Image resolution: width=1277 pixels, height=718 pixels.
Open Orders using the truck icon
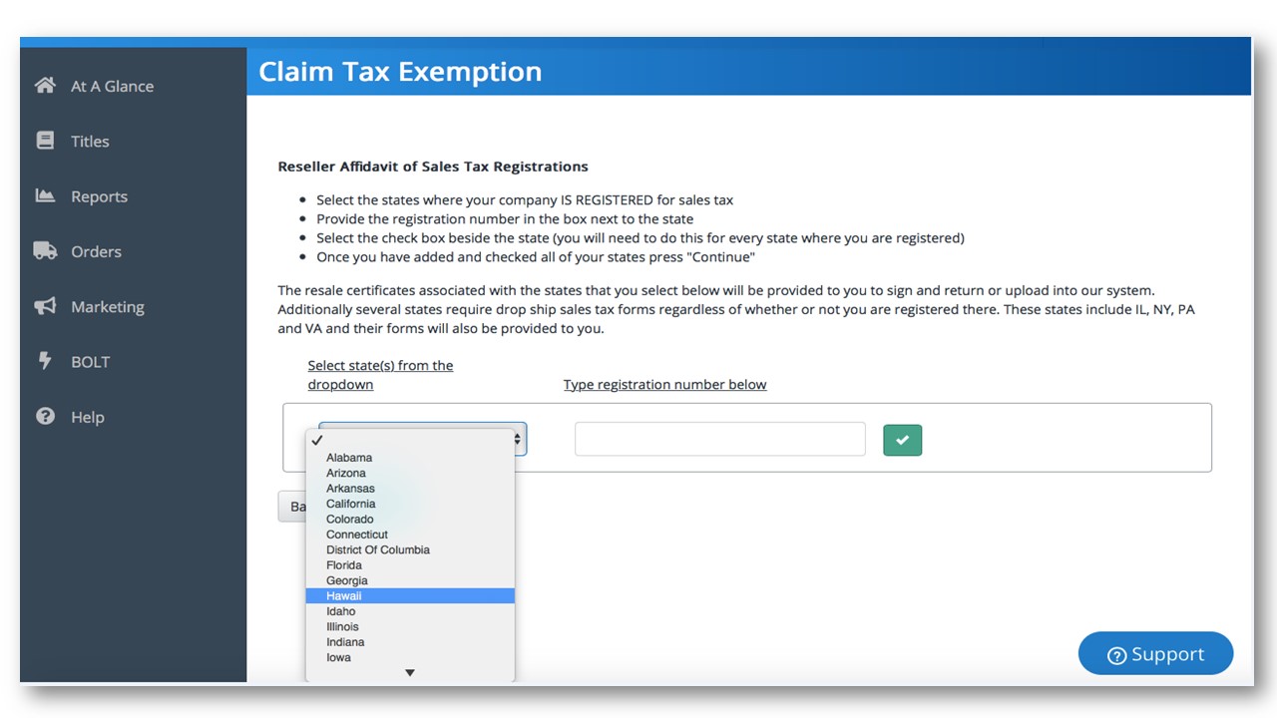point(45,251)
